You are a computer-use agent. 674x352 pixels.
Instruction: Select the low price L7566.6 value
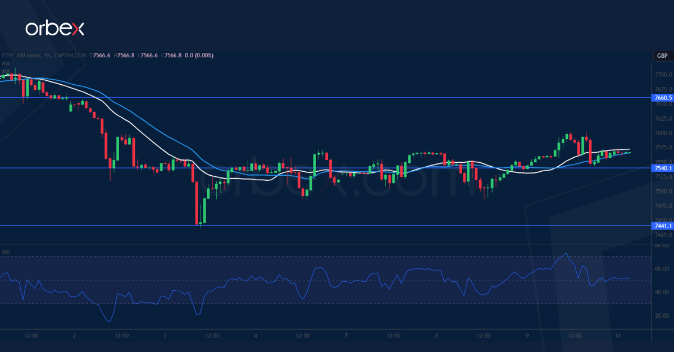tap(148, 56)
